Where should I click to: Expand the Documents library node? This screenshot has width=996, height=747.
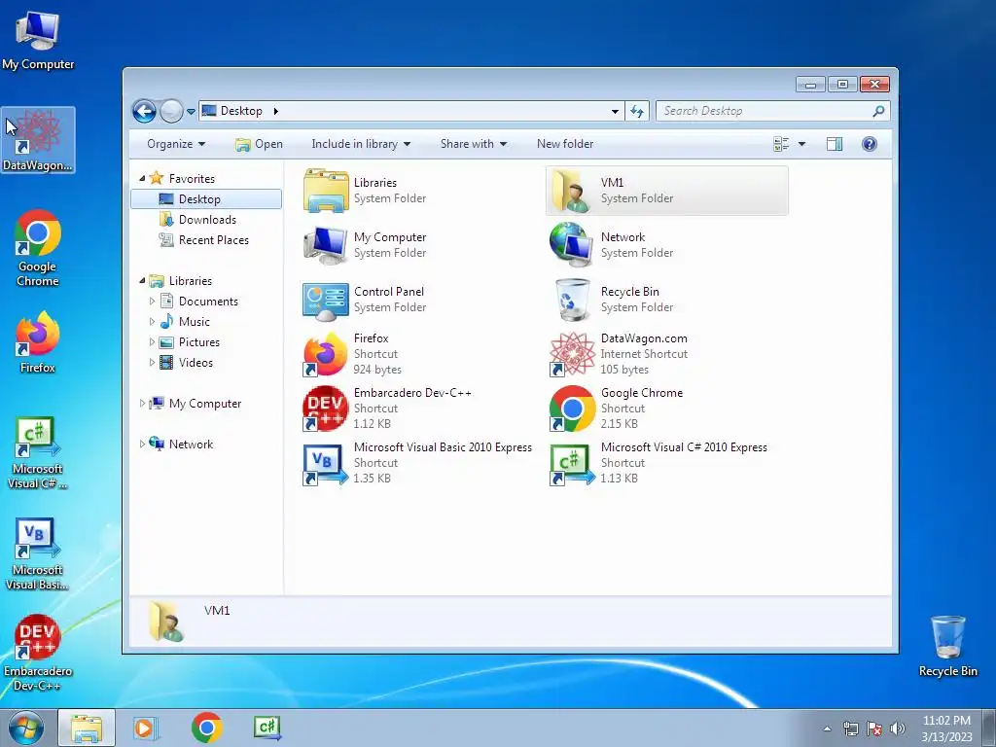coord(152,302)
